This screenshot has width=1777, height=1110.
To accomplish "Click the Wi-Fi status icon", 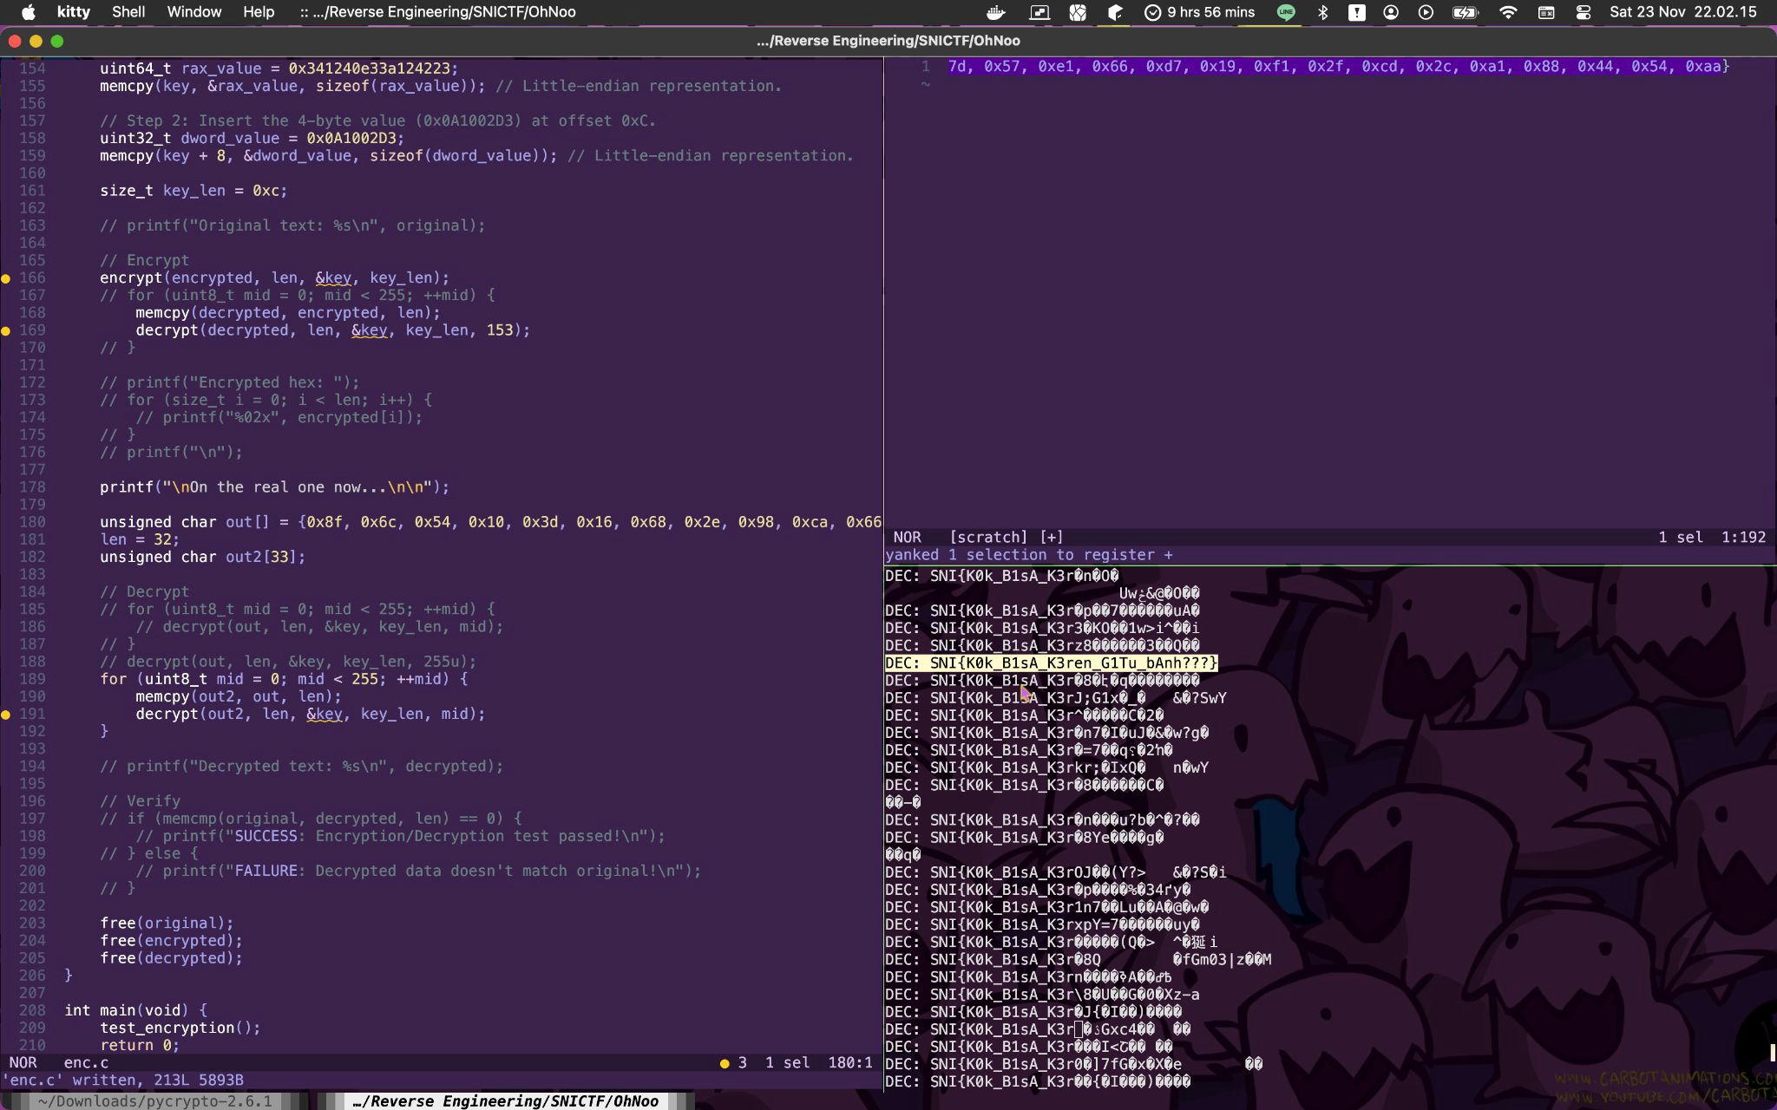I will pyautogui.click(x=1508, y=12).
